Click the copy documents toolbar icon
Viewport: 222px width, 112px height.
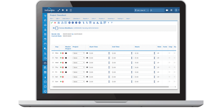pyautogui.click(x=105, y=22)
